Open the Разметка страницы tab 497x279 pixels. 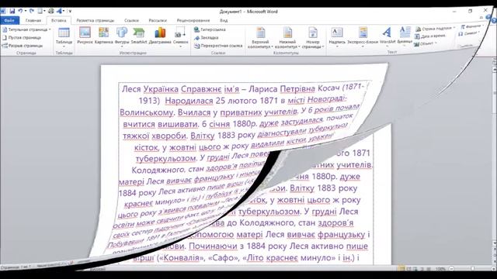coord(95,20)
